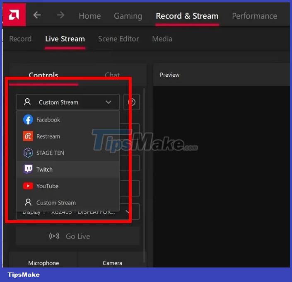Click inside the stream Preview area
292x282 pixels.
pyautogui.click(x=222, y=177)
